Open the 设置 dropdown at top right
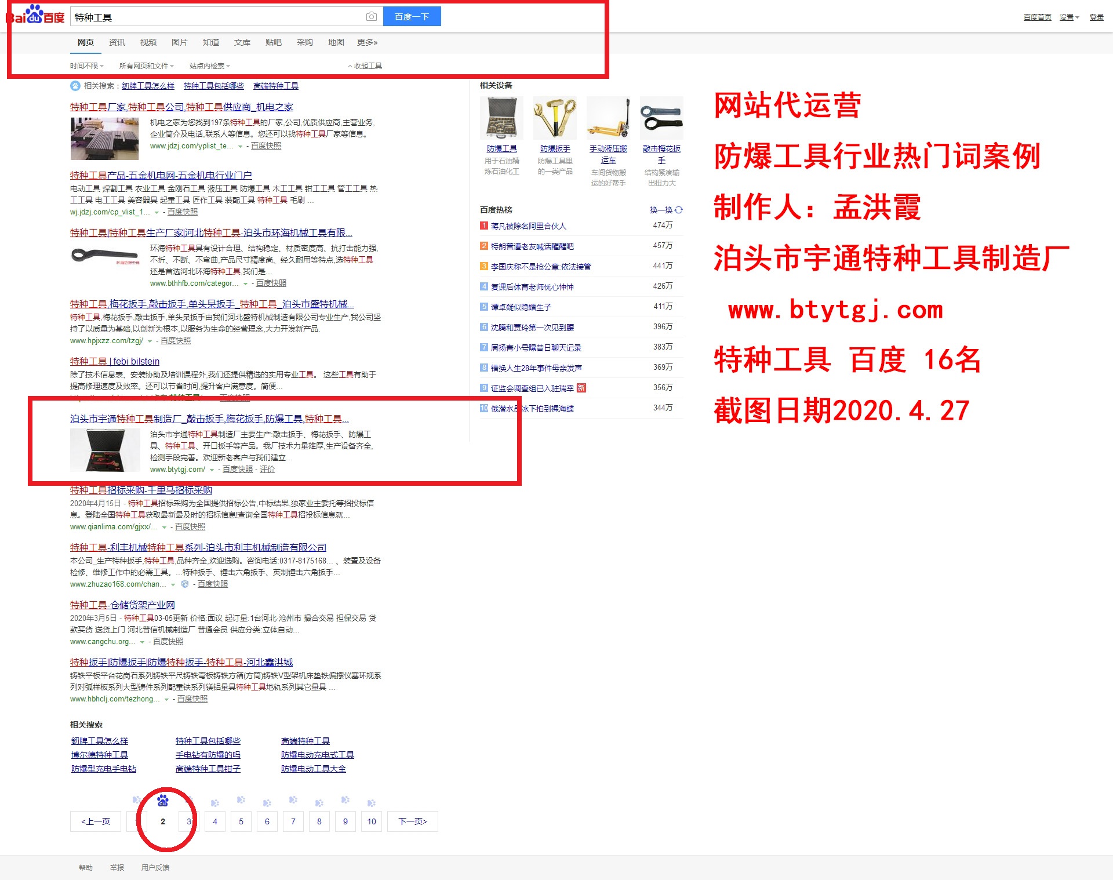Screen dimensions: 1113x880 point(1069,17)
